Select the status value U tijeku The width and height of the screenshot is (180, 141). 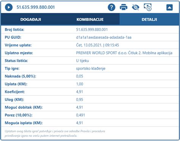click(x=82, y=61)
